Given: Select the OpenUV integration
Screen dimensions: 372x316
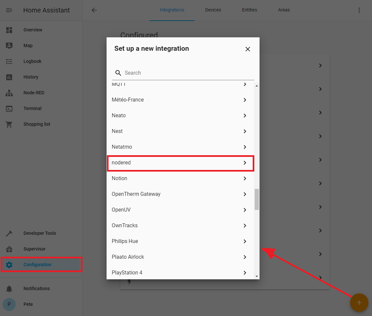Looking at the screenshot, I should (180, 210).
